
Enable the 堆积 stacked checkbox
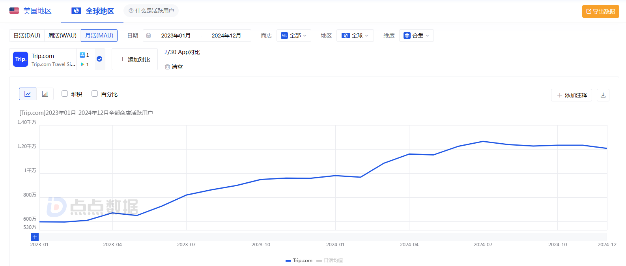65,94
